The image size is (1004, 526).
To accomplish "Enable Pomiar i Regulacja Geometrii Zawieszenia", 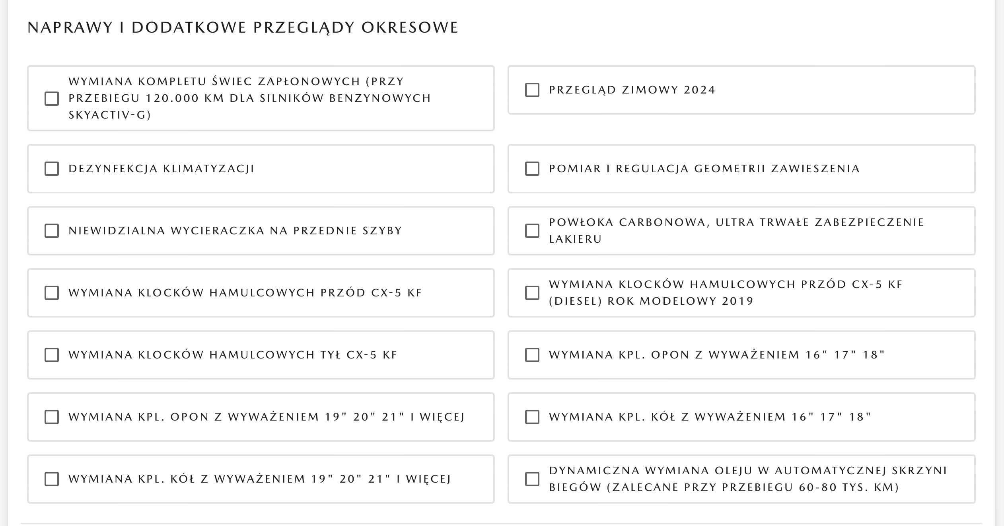I will coord(532,169).
